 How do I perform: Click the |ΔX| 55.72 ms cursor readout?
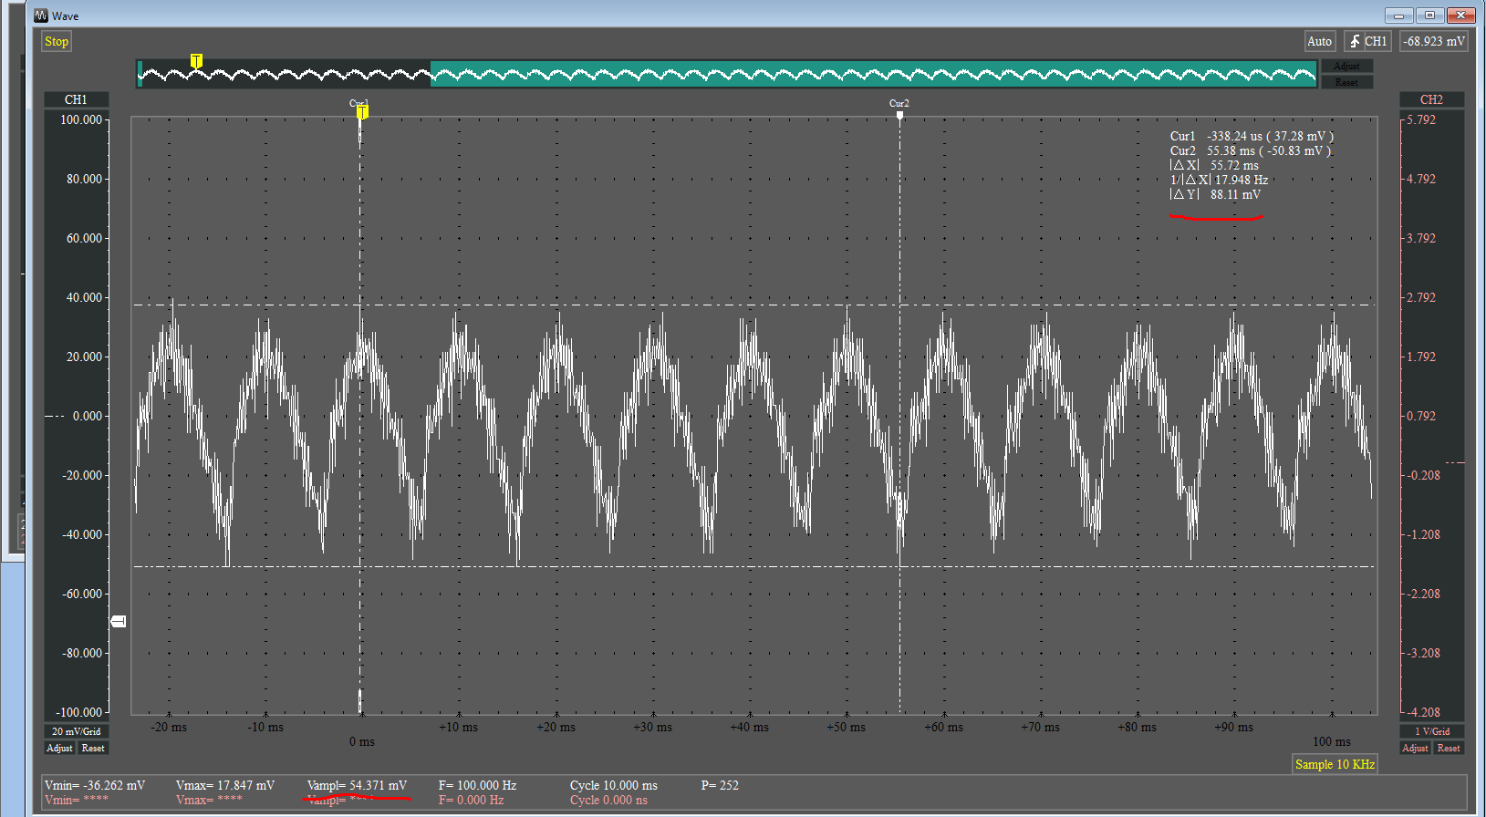[x=1214, y=165]
